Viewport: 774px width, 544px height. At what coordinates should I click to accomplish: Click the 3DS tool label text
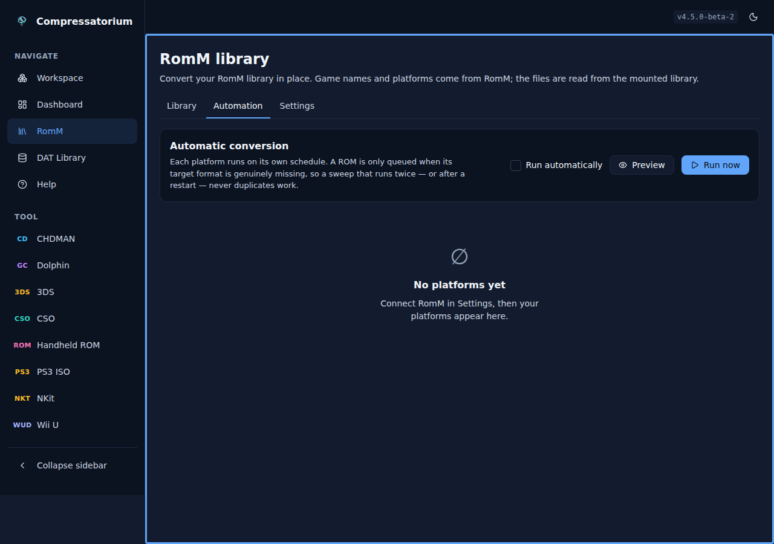pos(45,292)
